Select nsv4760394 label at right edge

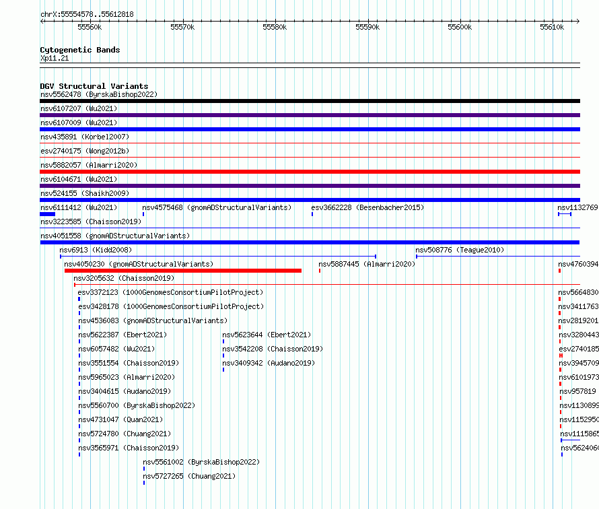pos(578,264)
